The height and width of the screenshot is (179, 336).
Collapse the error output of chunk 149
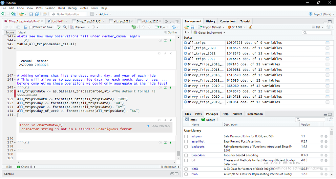coord(165,120)
